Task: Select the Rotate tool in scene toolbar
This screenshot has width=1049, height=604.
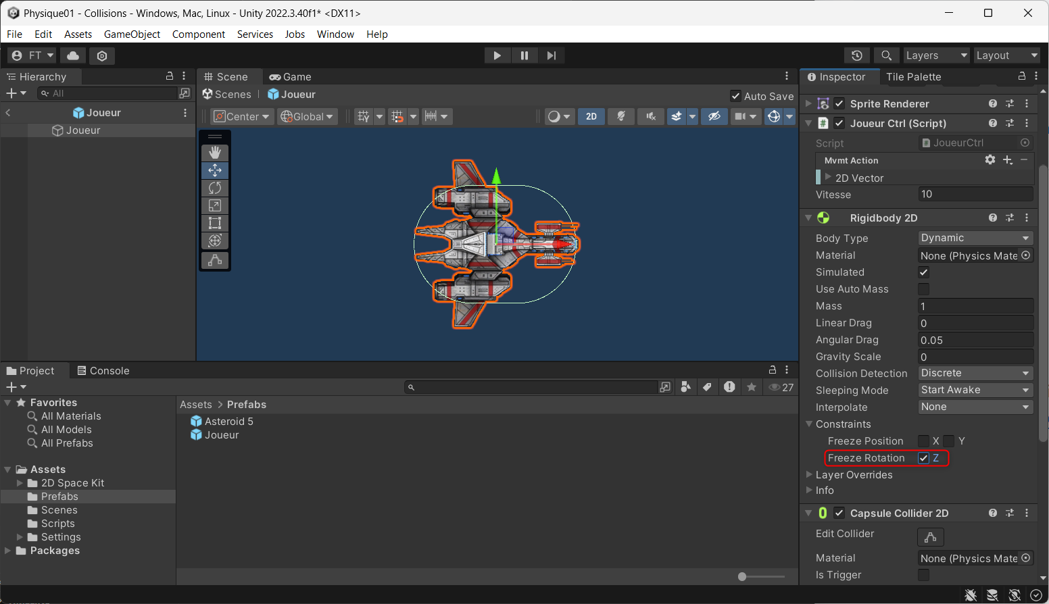Action: 215,188
